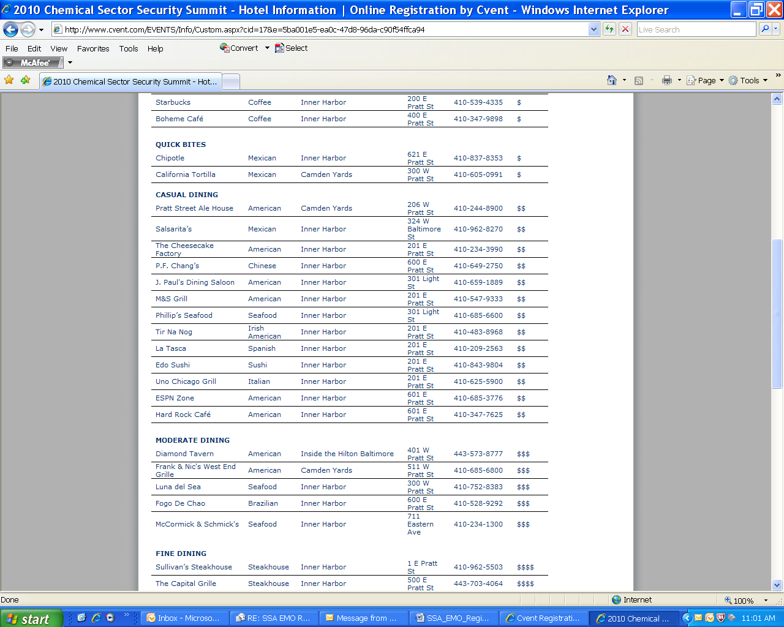Expand the Home button dropdown arrow

click(x=624, y=80)
